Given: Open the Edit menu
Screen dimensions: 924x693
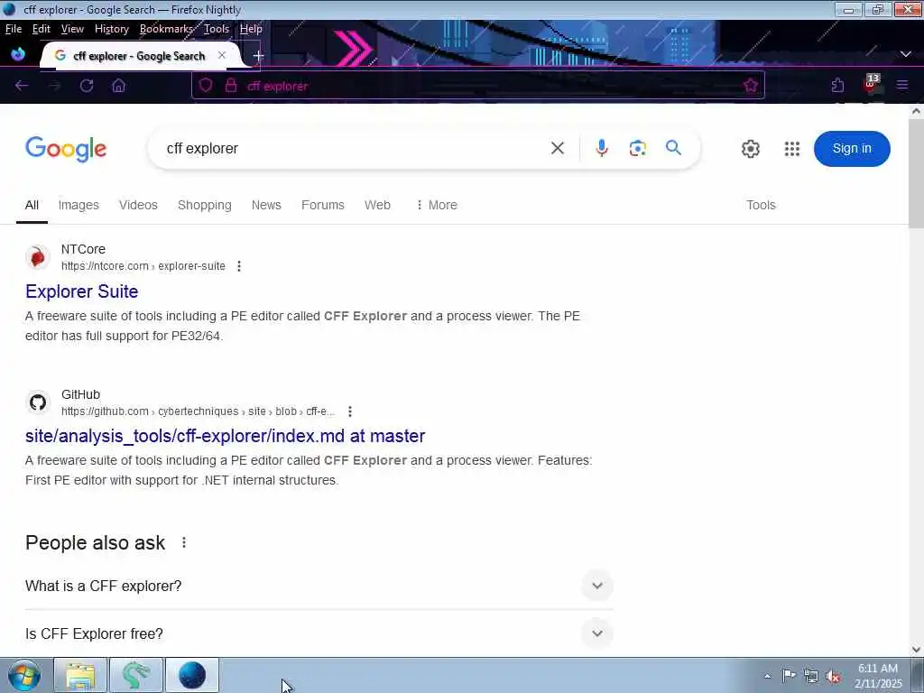Looking at the screenshot, I should (x=42, y=29).
